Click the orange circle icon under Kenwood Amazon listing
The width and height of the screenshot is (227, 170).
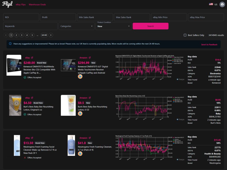click(x=80, y=76)
